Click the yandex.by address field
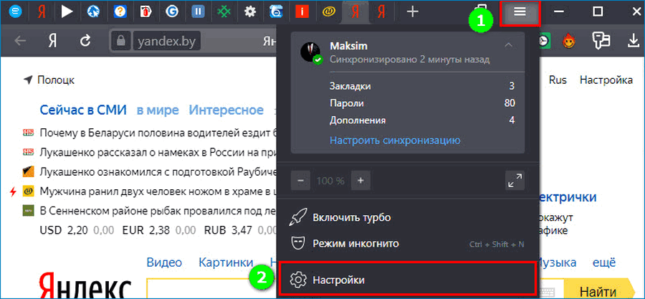Viewport: 645px width, 299px height. 166,41
